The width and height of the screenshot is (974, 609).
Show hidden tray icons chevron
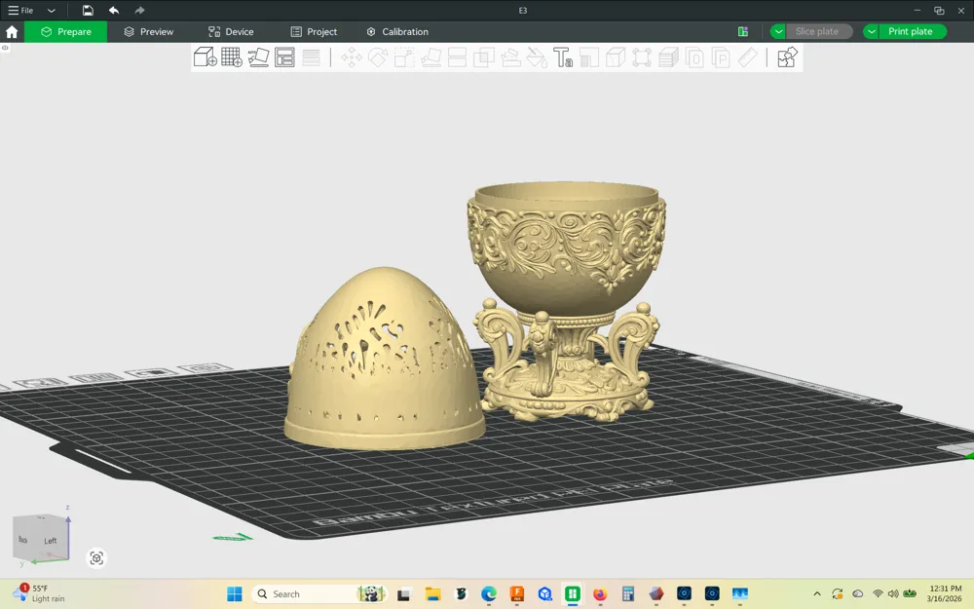pos(817,594)
